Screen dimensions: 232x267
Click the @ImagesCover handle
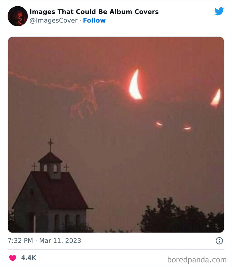tap(54, 21)
